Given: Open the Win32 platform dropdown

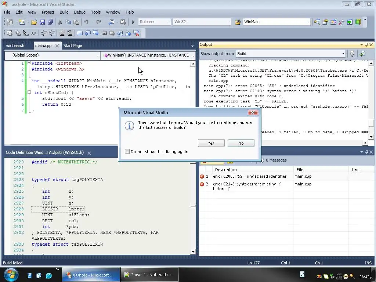Looking at the screenshot, I should [229, 22].
